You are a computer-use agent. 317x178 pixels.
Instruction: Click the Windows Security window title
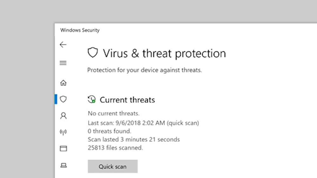pyautogui.click(x=80, y=30)
